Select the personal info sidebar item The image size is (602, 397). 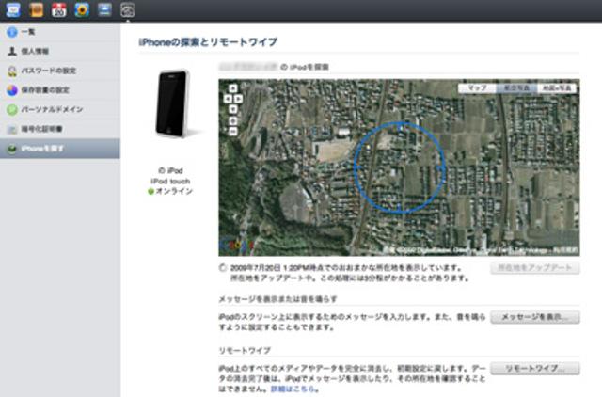click(60, 51)
